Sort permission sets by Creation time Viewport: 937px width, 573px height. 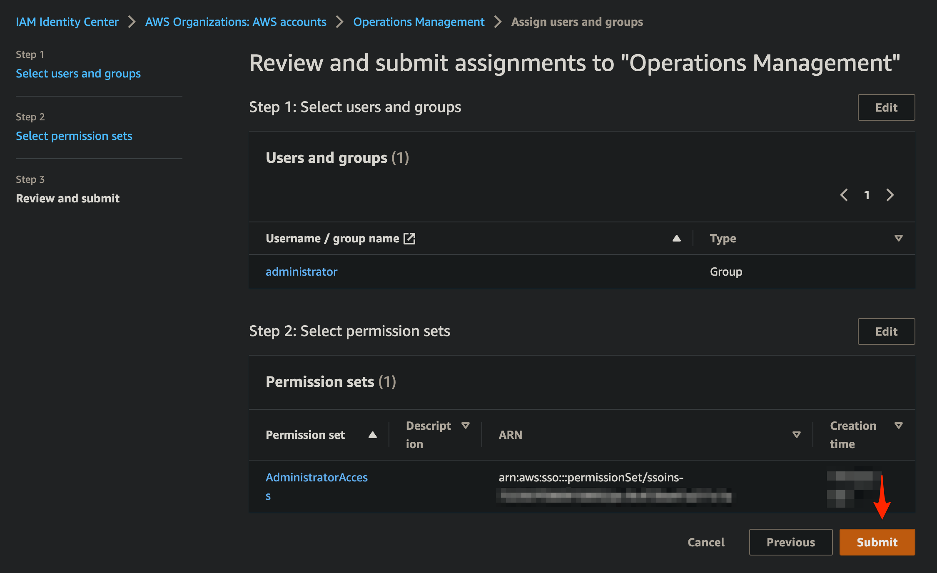[x=899, y=426]
